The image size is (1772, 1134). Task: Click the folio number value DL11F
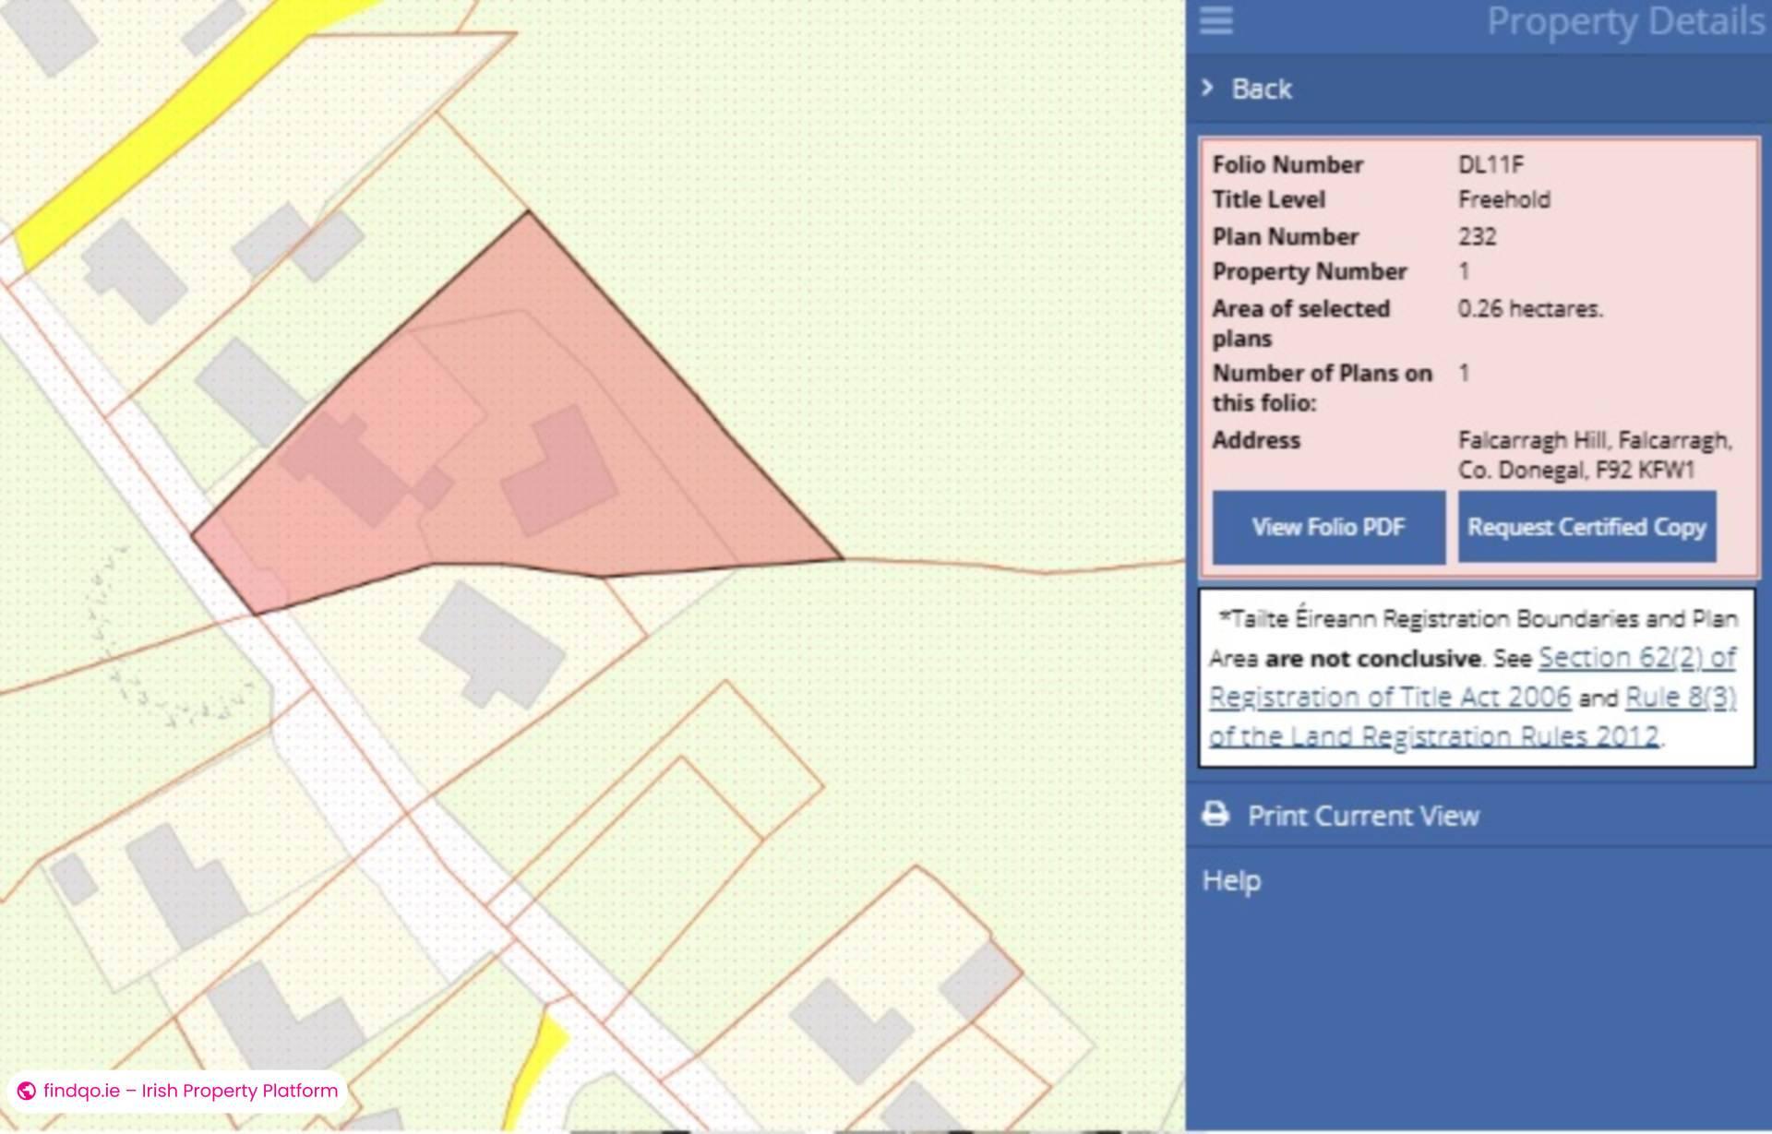tap(1491, 165)
